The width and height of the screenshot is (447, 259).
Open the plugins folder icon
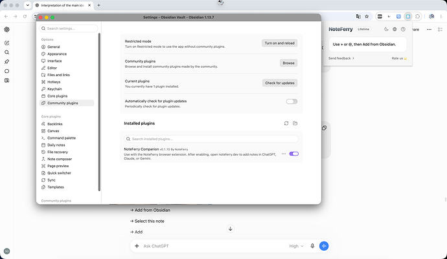click(295, 123)
